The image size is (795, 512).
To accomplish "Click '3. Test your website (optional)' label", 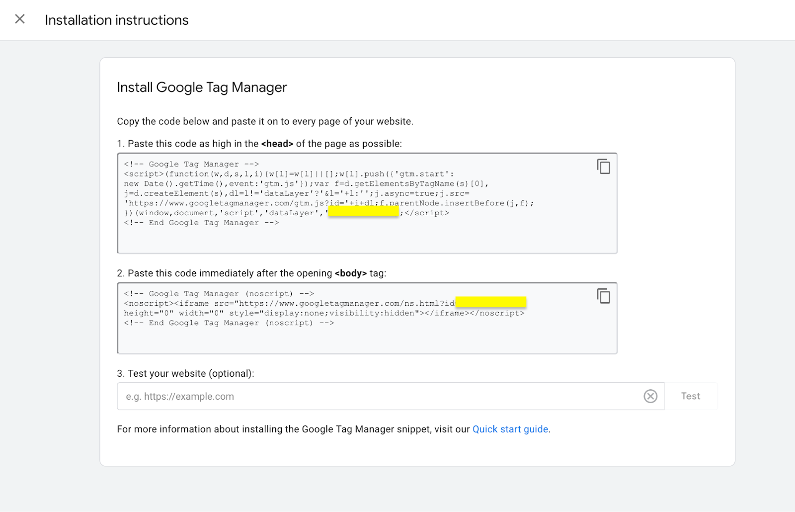I will click(185, 373).
